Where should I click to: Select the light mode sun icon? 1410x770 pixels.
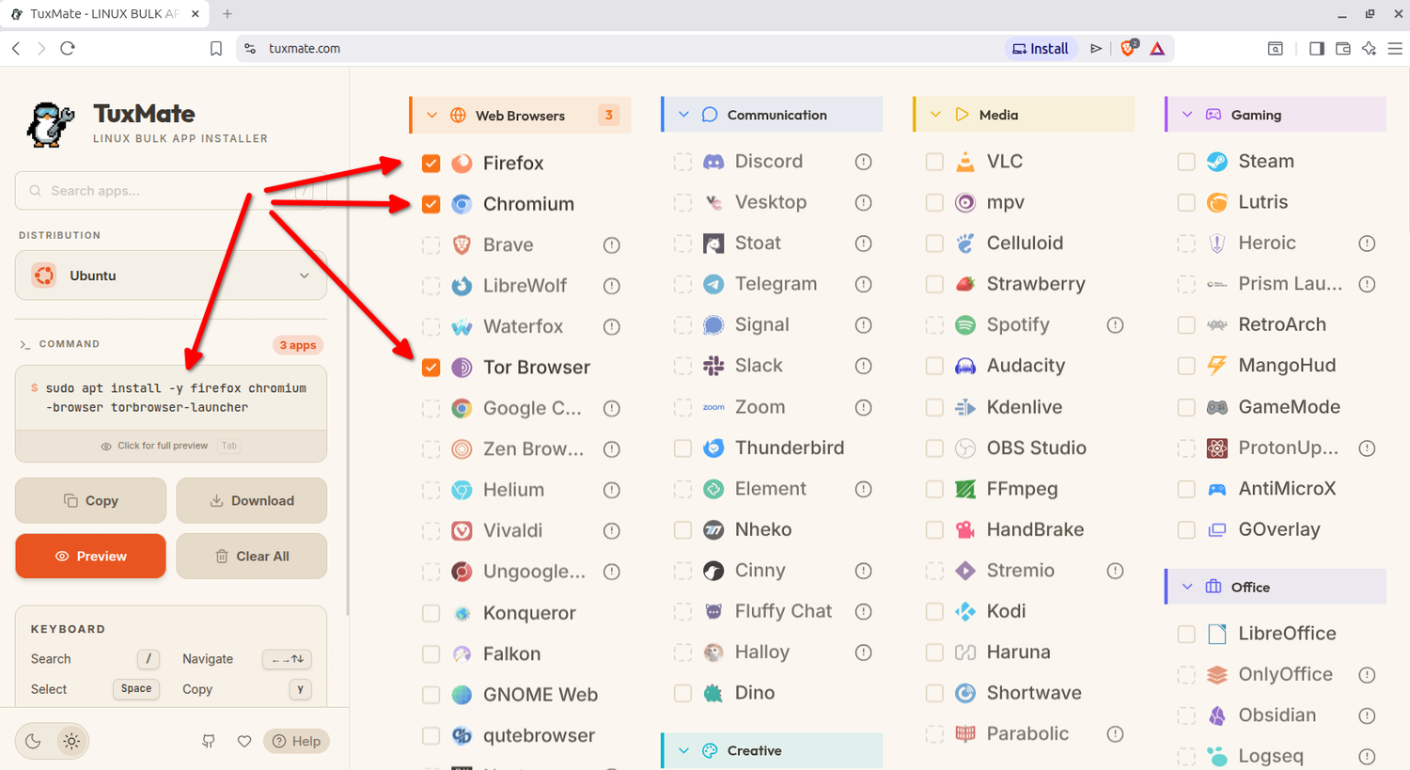point(71,741)
